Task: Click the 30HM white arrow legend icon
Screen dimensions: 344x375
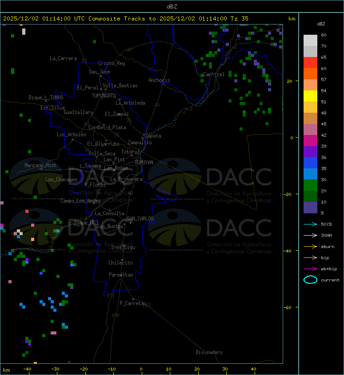Action: coord(310,236)
